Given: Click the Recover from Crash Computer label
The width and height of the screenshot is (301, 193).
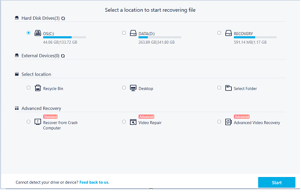Looking at the screenshot, I should 60,125.
